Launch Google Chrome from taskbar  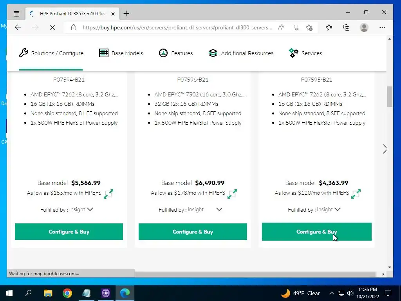(x=67, y=293)
